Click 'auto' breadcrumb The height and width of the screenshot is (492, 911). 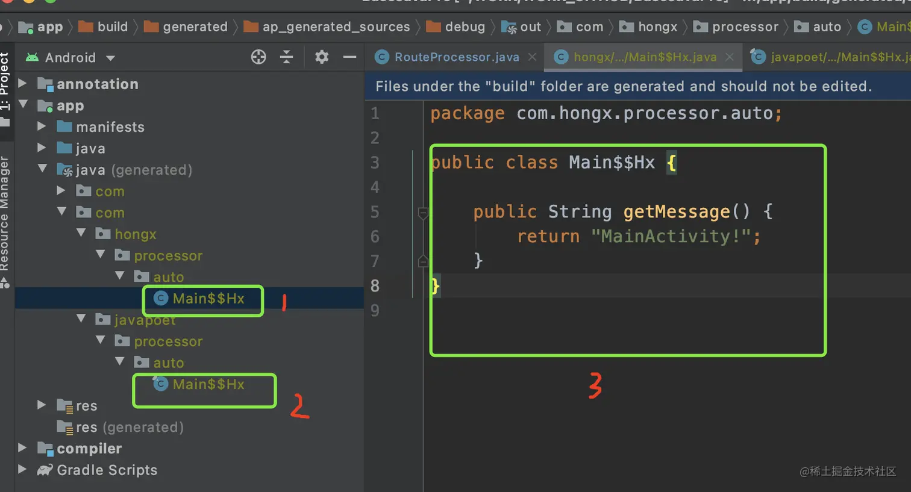[x=827, y=26]
